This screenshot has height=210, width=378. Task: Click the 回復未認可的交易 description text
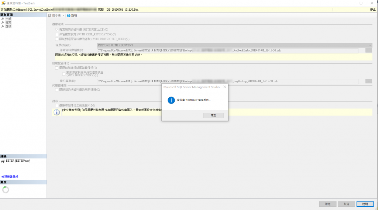pyautogui.click(x=99, y=55)
